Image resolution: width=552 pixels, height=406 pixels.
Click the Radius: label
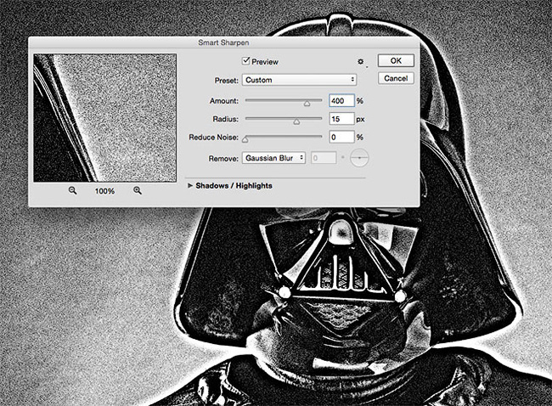point(225,119)
